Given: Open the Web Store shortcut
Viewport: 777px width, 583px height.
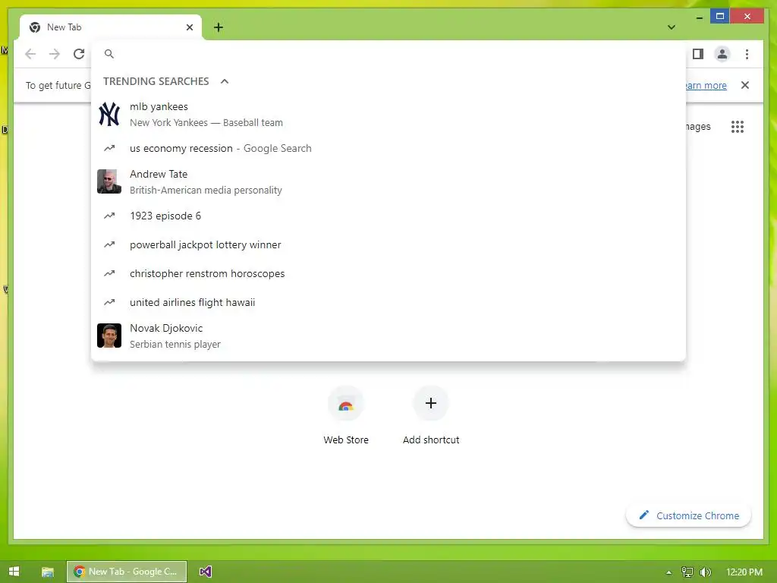Looking at the screenshot, I should (x=346, y=415).
